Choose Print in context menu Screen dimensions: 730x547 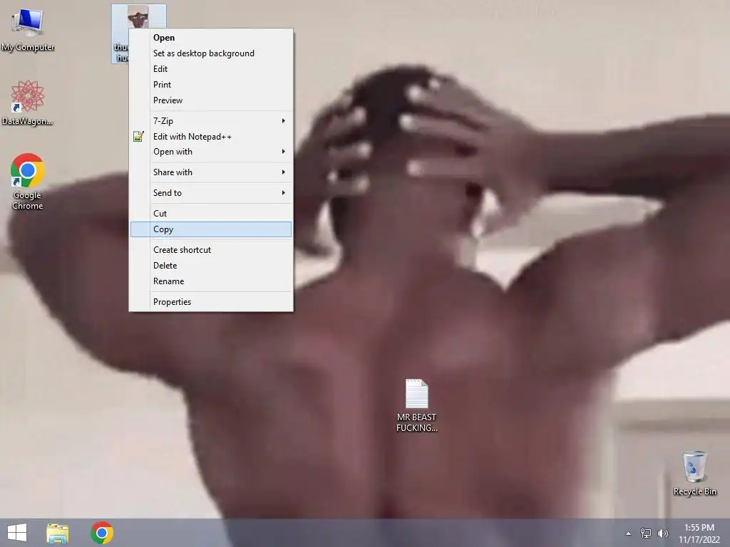211,85
